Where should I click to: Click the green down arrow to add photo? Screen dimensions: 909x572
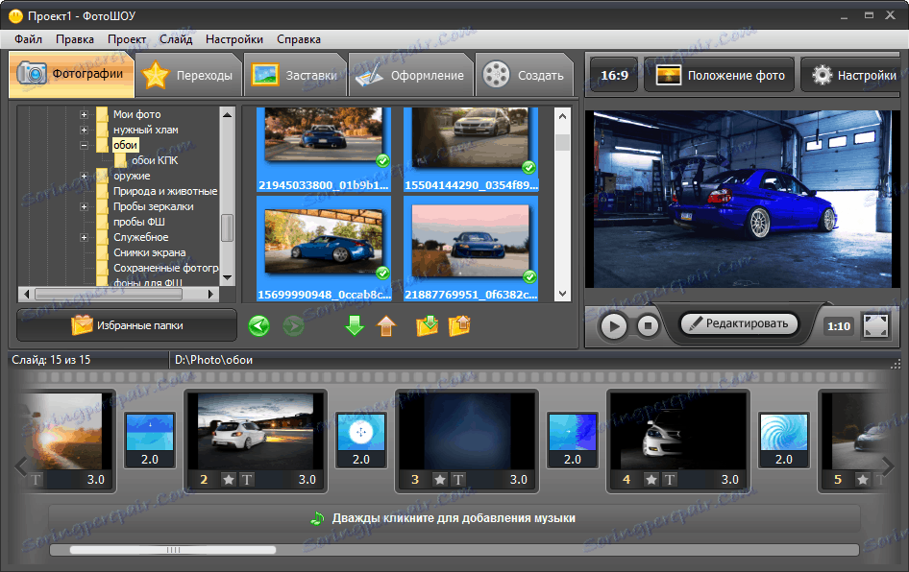(355, 326)
